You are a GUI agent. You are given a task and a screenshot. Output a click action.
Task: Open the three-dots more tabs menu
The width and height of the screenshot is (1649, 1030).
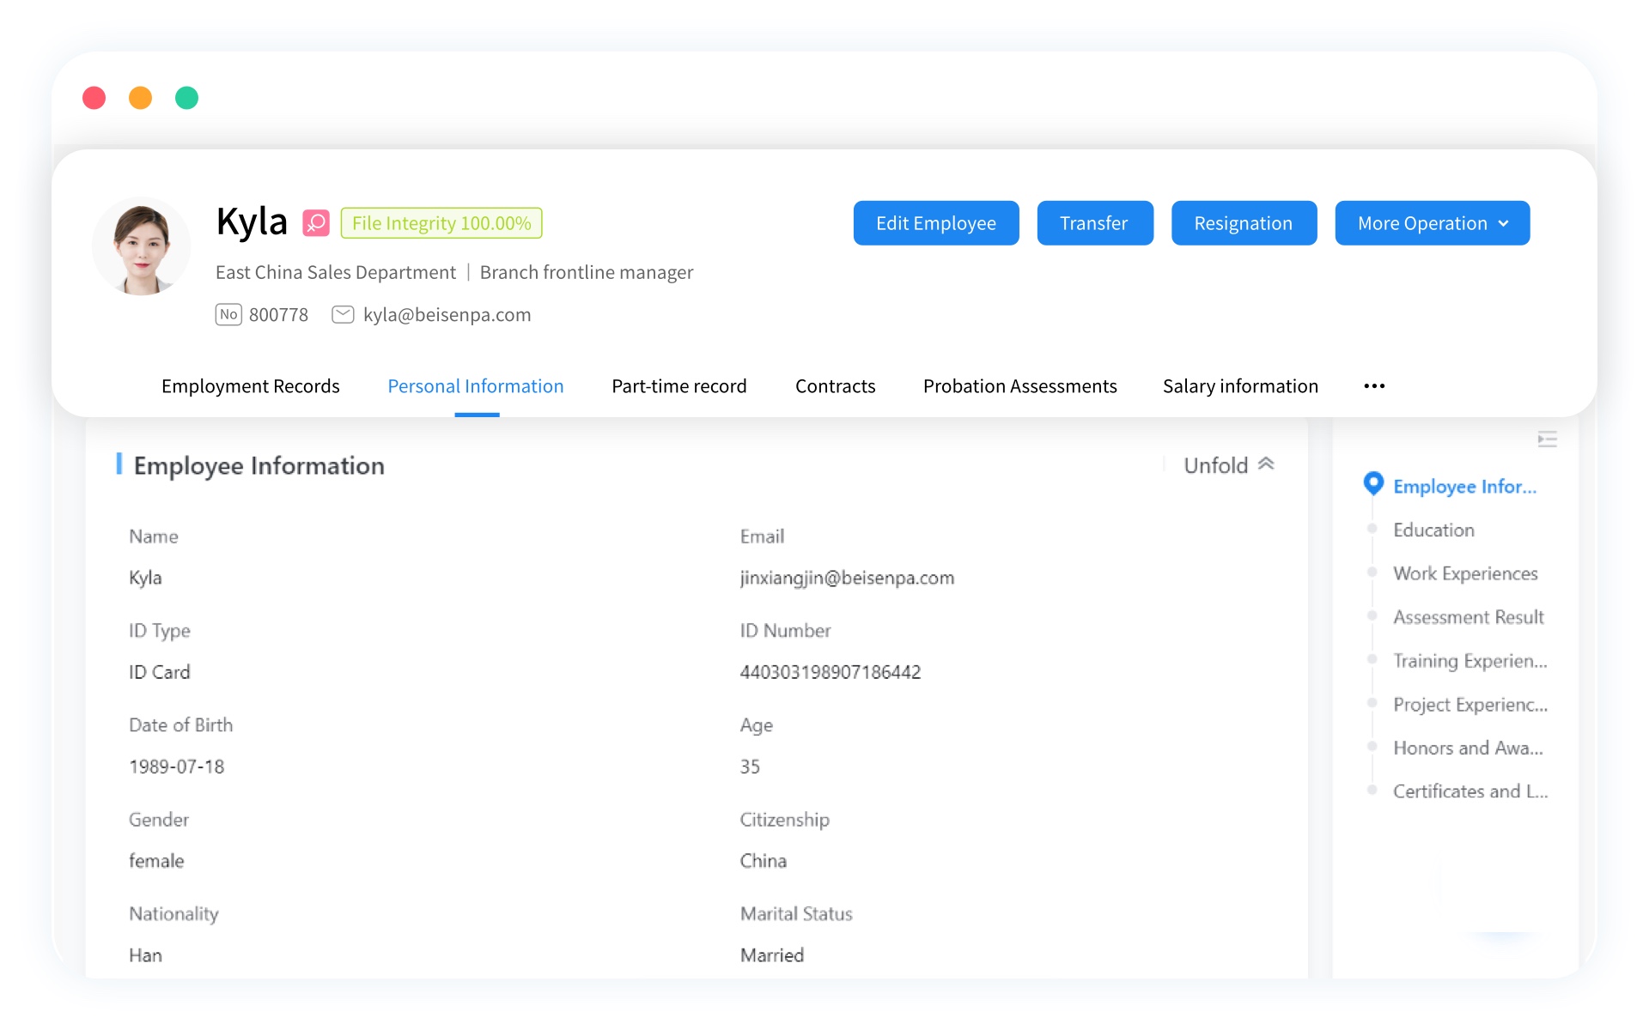click(x=1374, y=386)
